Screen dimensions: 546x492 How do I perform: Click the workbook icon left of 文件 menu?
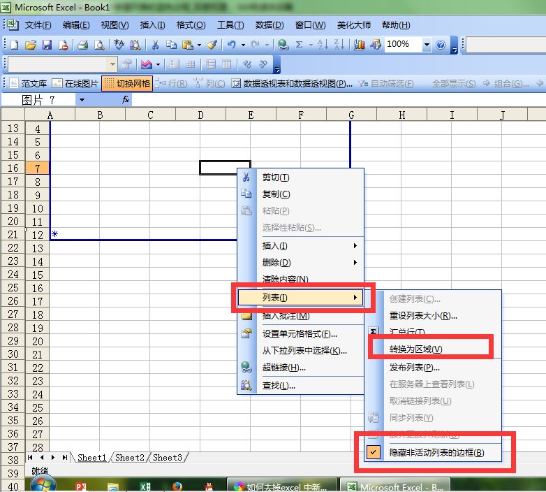[x=13, y=24]
